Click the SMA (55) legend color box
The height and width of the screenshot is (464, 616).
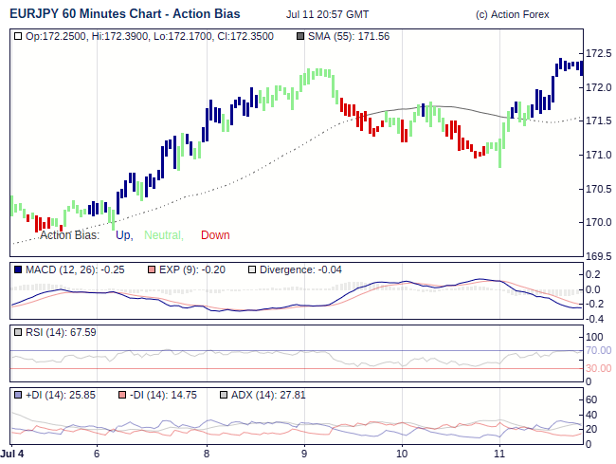pyautogui.click(x=301, y=36)
